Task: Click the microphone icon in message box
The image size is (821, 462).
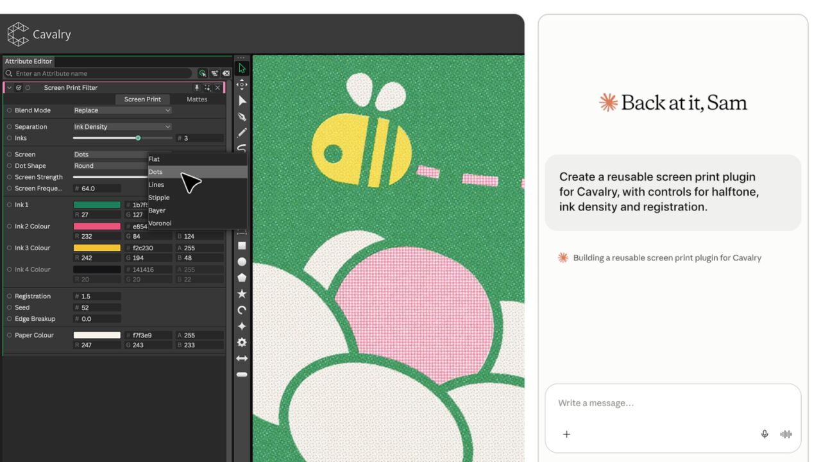Action: [x=765, y=434]
